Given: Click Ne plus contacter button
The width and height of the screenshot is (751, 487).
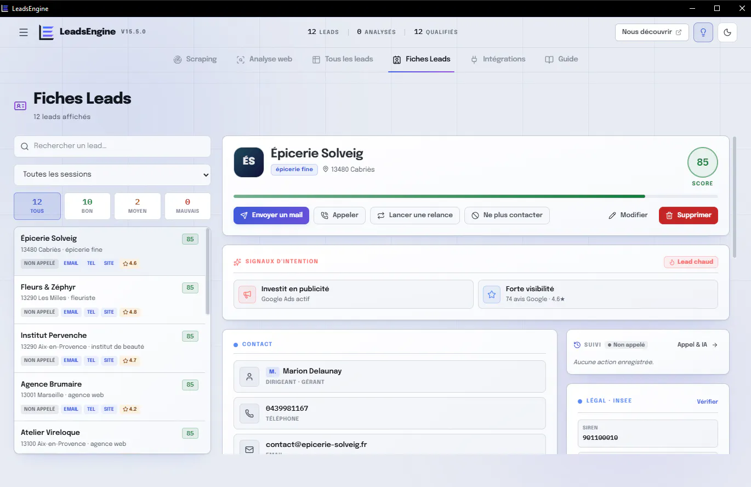Looking at the screenshot, I should 507,215.
